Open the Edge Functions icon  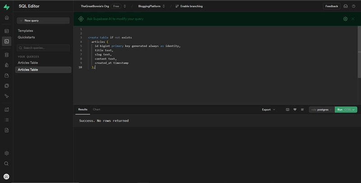(x=7, y=86)
